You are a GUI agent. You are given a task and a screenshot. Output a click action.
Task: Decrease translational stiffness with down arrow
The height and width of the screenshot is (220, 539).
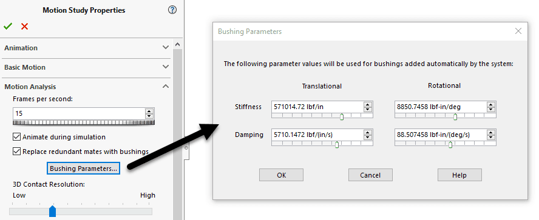point(368,110)
